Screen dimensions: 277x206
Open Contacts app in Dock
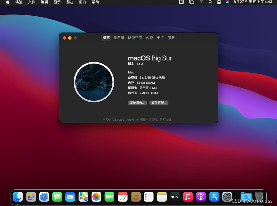pos(136,197)
